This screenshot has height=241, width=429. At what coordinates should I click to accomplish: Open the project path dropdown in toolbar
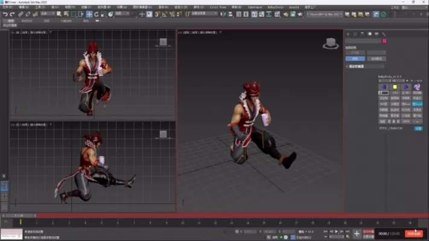pos(325,14)
